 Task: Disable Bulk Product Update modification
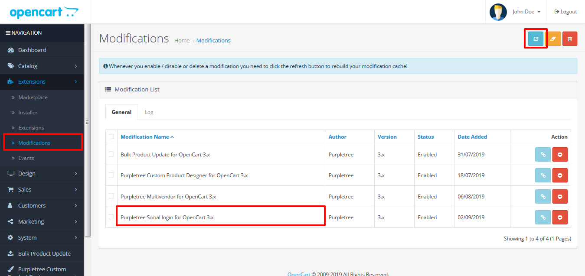pos(560,154)
